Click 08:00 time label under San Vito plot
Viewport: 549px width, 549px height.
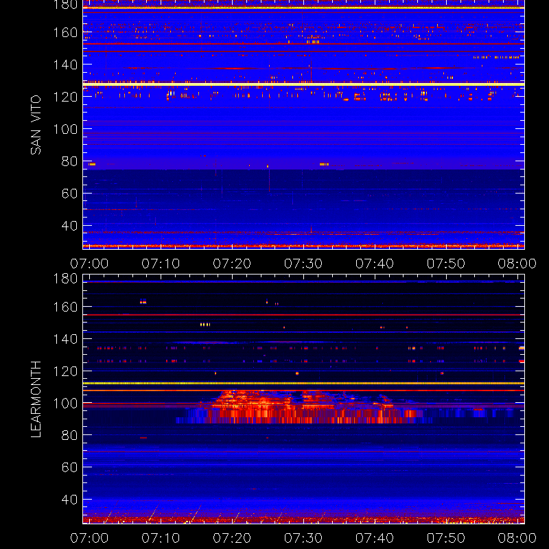517,264
